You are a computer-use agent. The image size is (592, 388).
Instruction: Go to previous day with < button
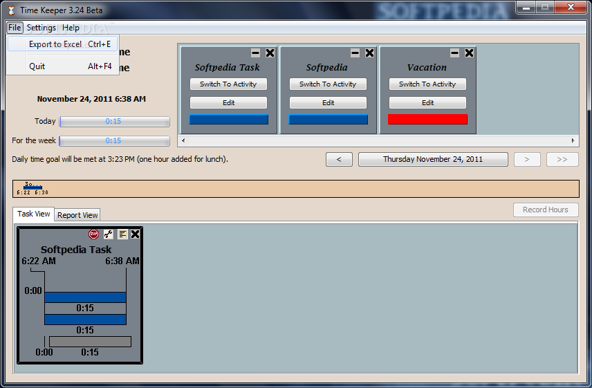click(339, 159)
